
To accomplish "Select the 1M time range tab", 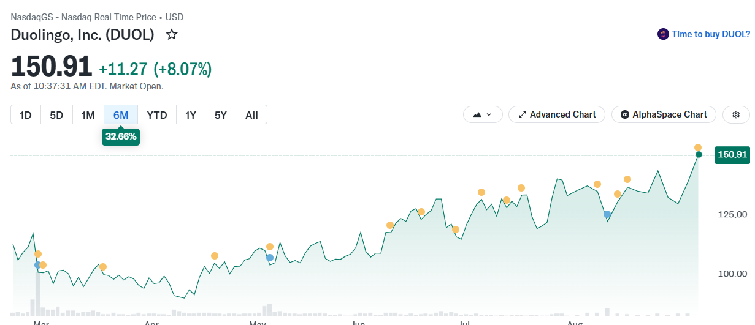I will click(88, 114).
